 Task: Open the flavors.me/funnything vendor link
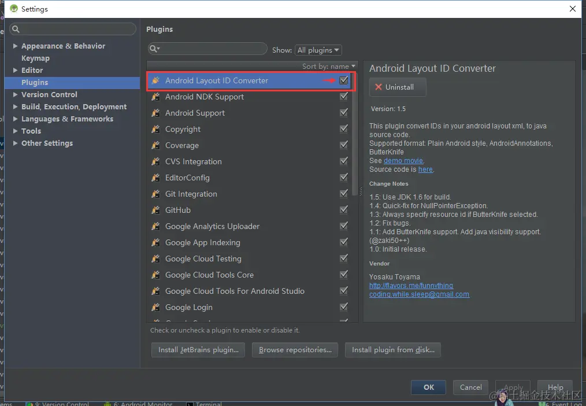coord(411,285)
